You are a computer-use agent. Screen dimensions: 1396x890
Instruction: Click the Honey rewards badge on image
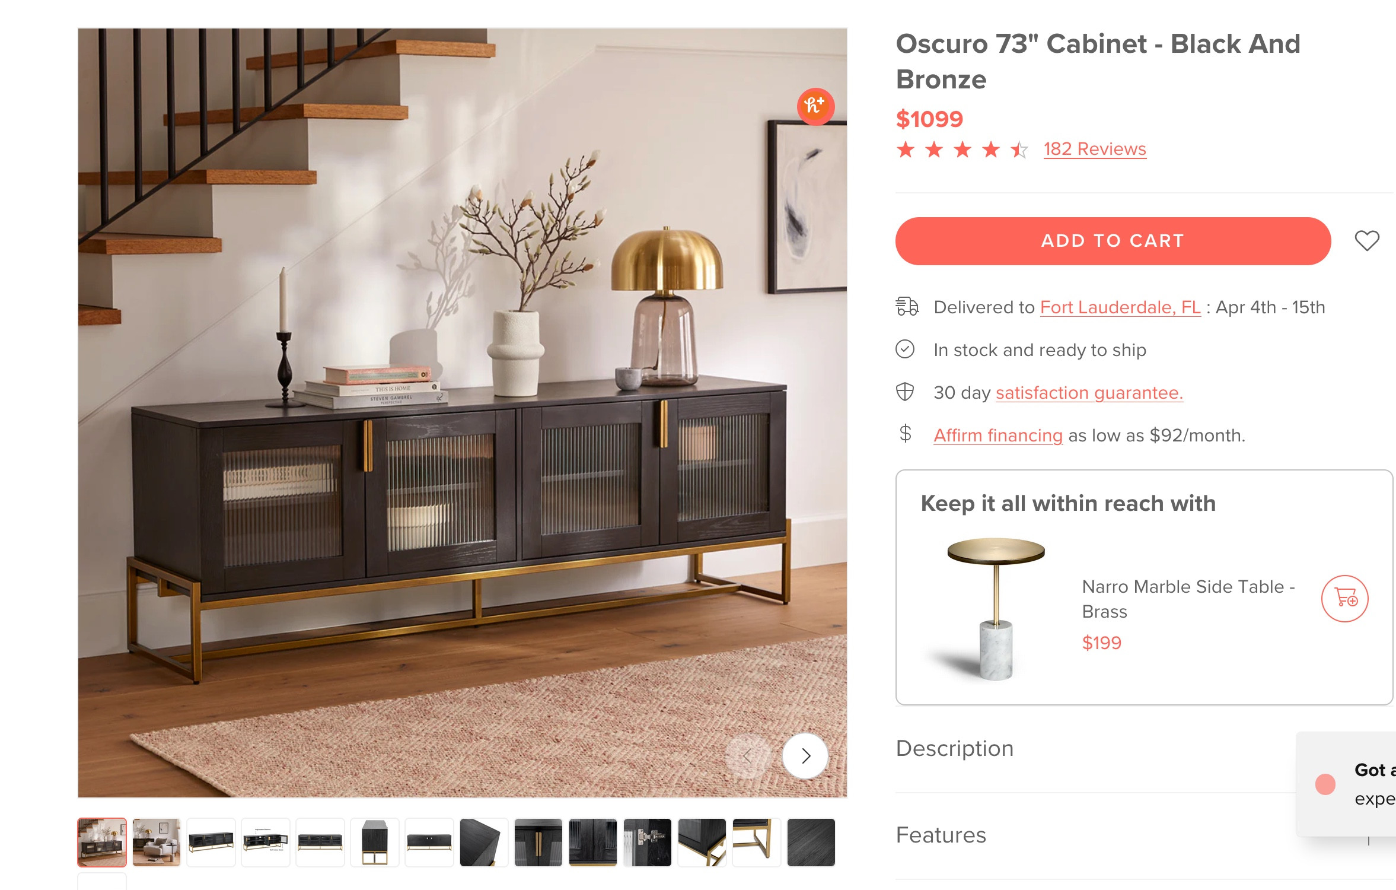pyautogui.click(x=815, y=107)
